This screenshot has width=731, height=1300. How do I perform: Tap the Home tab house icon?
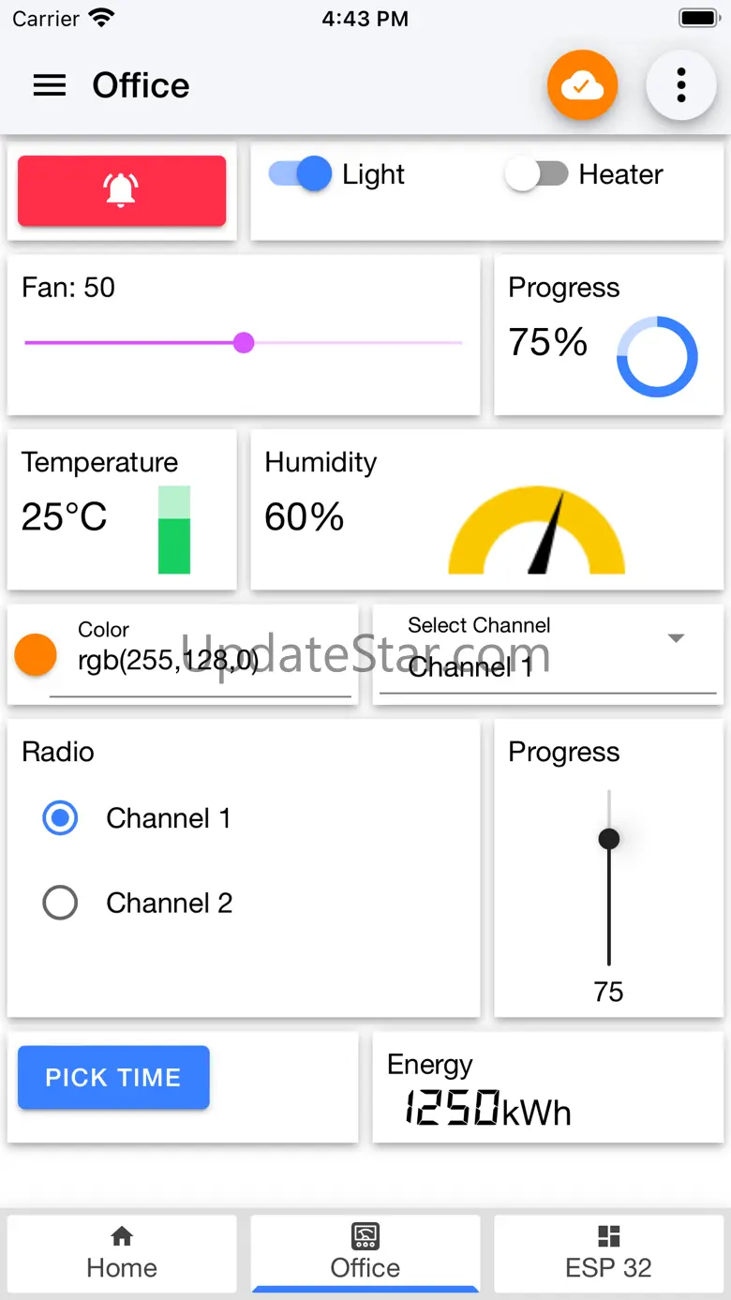pyautogui.click(x=122, y=1236)
